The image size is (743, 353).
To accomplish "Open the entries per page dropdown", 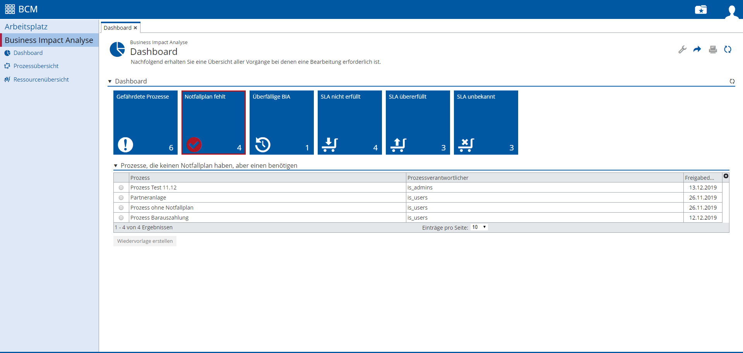I will [479, 227].
